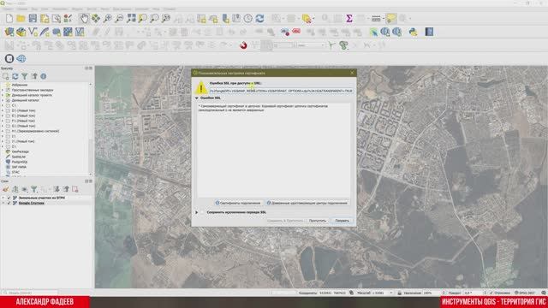Image resolution: width=548 pixels, height=308 pixels.
Task: Open the Масштаб scale dropdown in the status bar
Action: (x=391, y=293)
